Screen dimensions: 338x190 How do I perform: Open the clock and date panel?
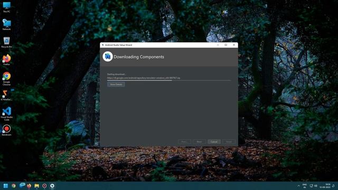pos(325,186)
